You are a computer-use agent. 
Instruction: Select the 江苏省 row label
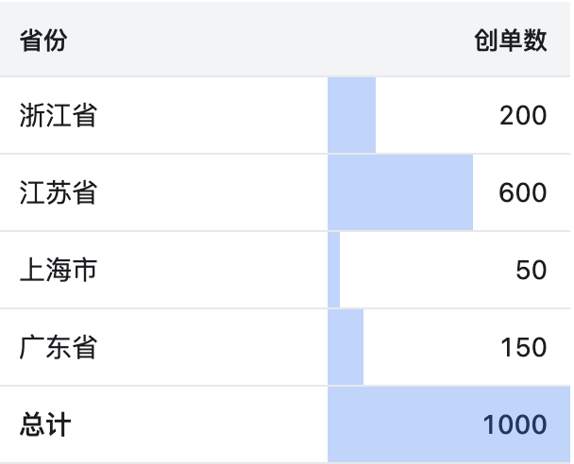59,192
